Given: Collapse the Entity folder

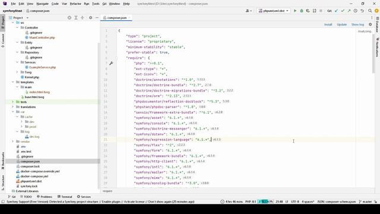Looking at the screenshot, I should (17, 42).
